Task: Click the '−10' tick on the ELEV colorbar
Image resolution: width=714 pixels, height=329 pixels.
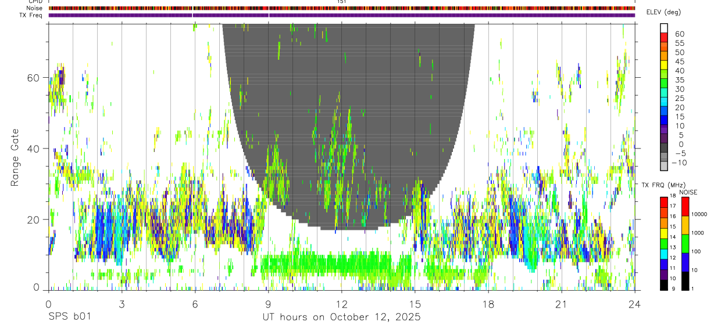Action: (x=679, y=162)
